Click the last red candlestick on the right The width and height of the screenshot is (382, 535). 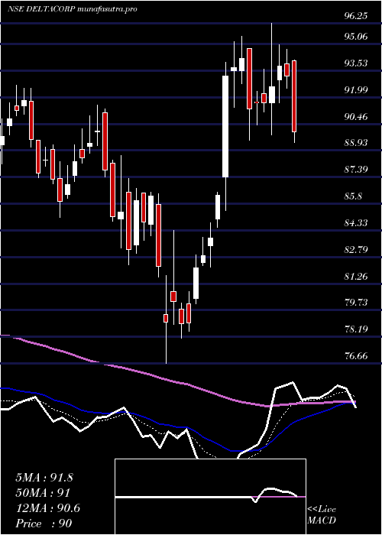pyautogui.click(x=294, y=96)
